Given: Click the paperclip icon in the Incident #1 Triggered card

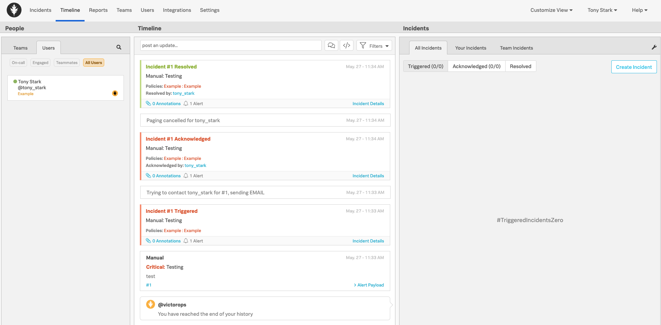Looking at the screenshot, I should tap(148, 241).
